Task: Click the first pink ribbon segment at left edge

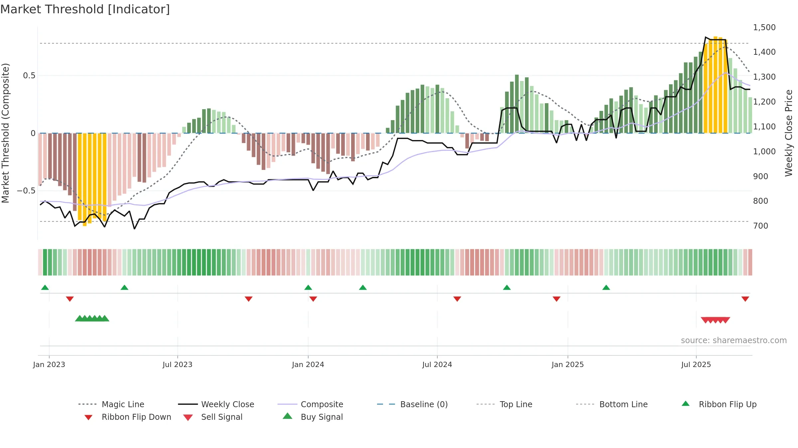Action: 40,262
